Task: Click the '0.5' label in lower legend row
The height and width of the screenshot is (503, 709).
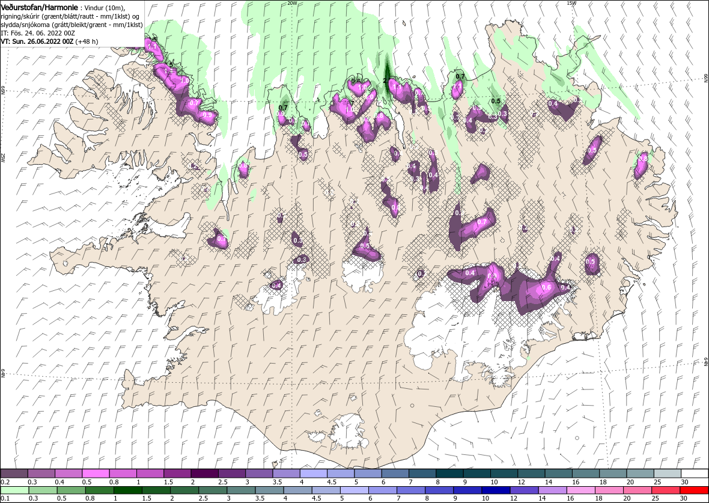Action: click(61, 498)
